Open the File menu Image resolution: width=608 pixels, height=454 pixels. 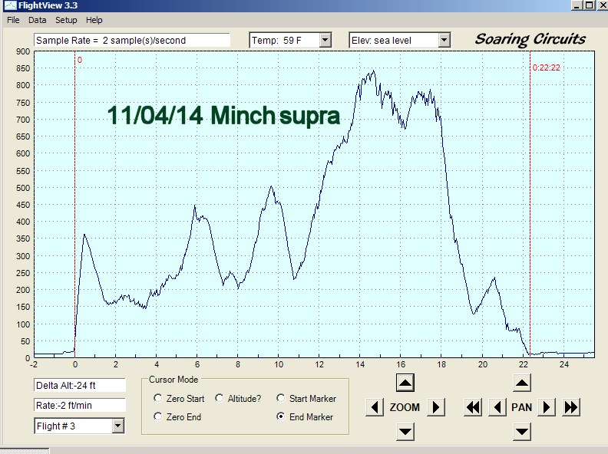13,20
